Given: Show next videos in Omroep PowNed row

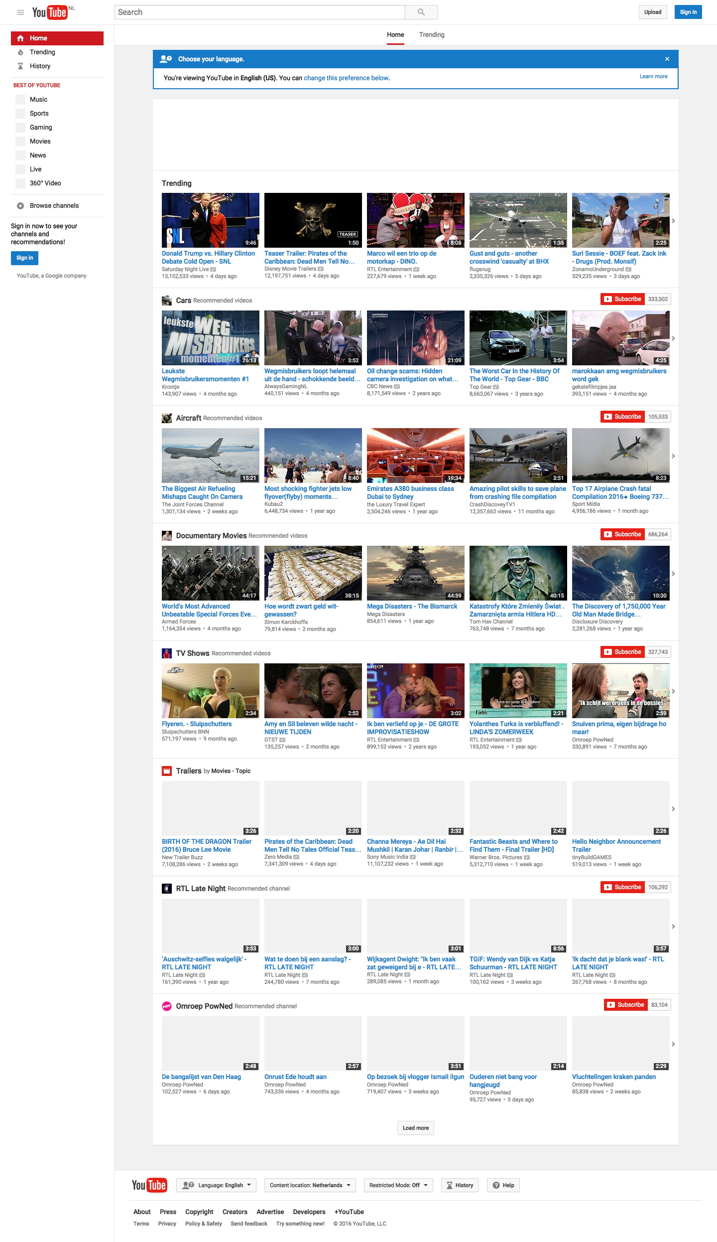Looking at the screenshot, I should pyautogui.click(x=673, y=1044).
